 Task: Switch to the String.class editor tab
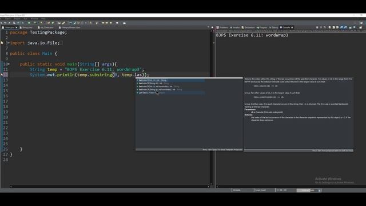26,27
